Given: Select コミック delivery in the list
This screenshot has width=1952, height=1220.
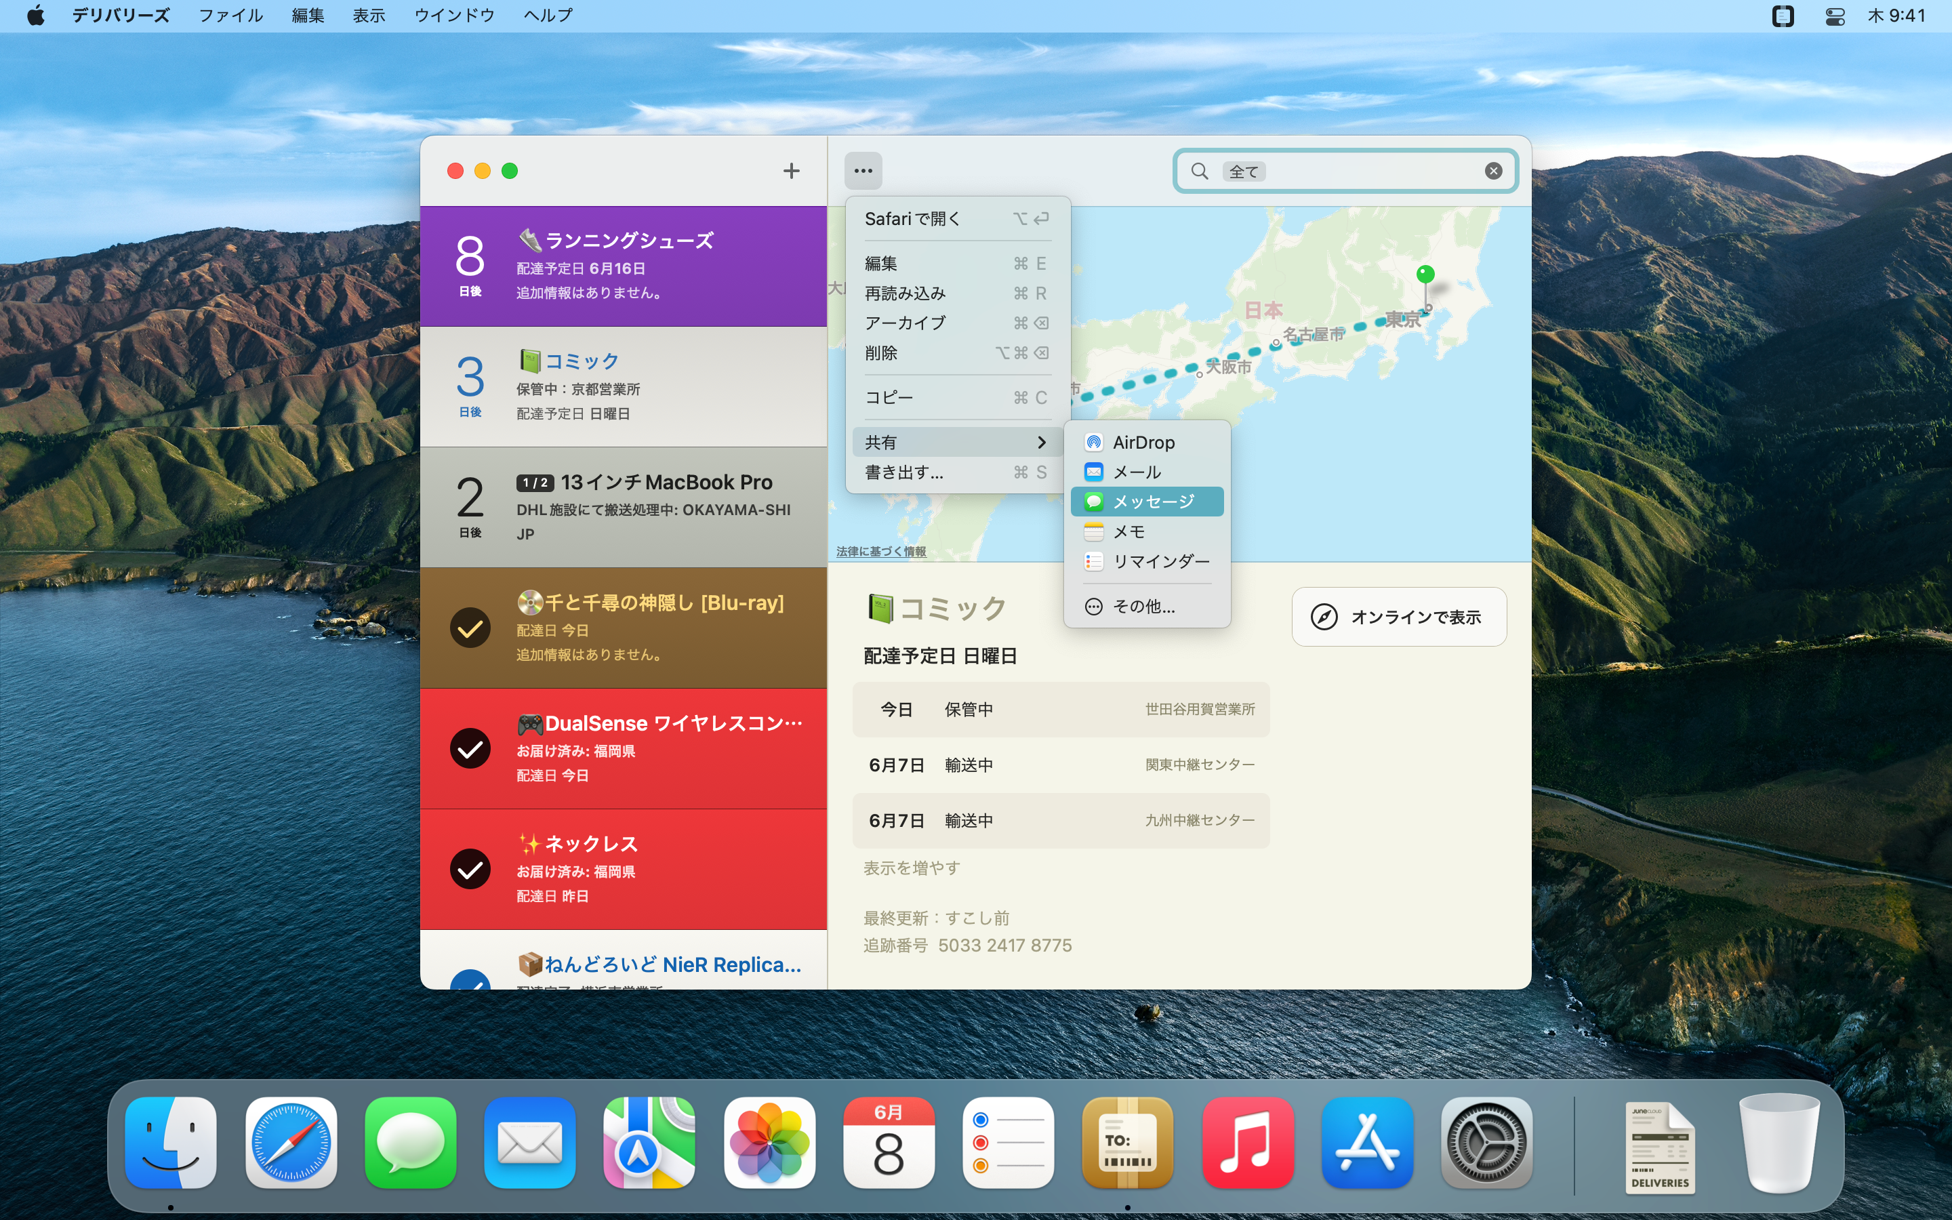Looking at the screenshot, I should [624, 386].
